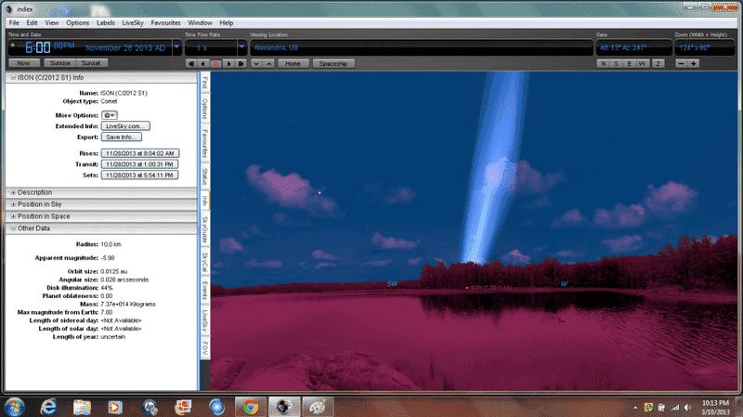Click the 6:00 time display field
Viewport: 743px width, 417px height.
pos(37,47)
